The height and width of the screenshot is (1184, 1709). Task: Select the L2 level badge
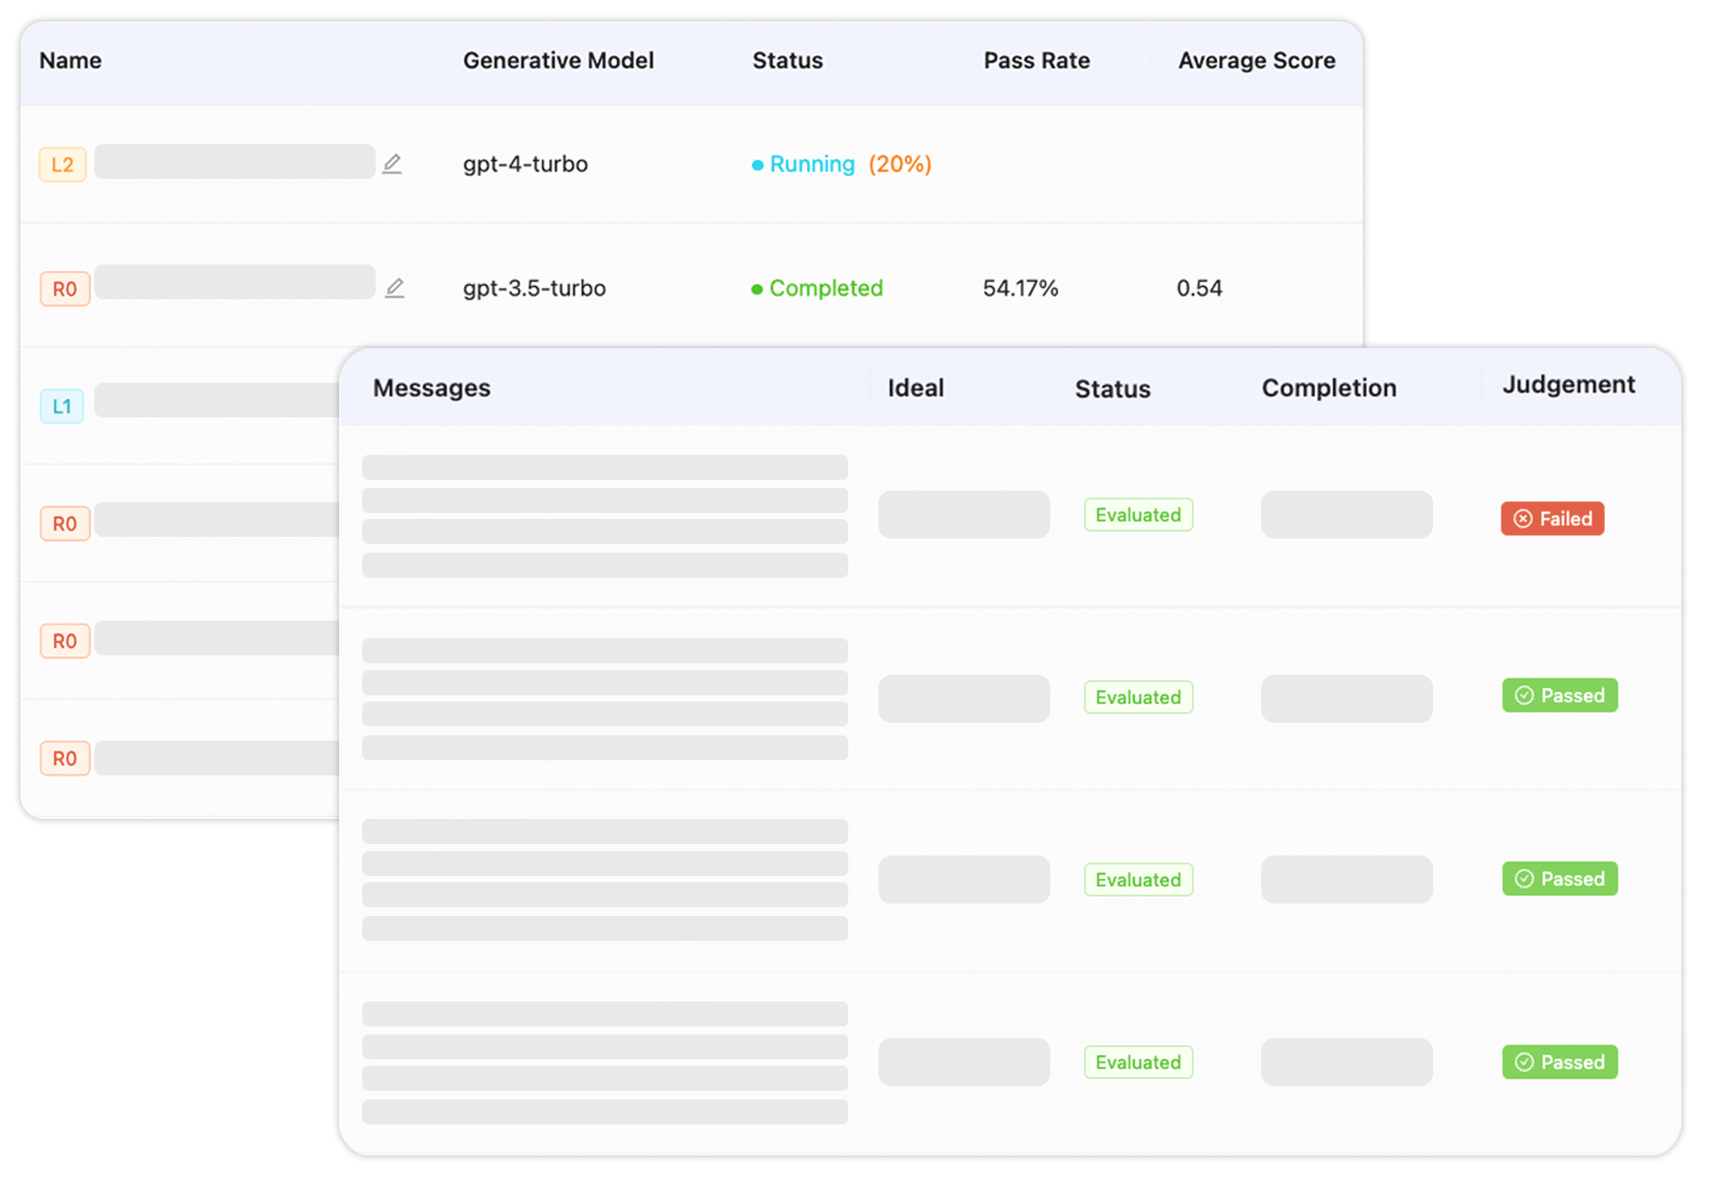tap(62, 164)
